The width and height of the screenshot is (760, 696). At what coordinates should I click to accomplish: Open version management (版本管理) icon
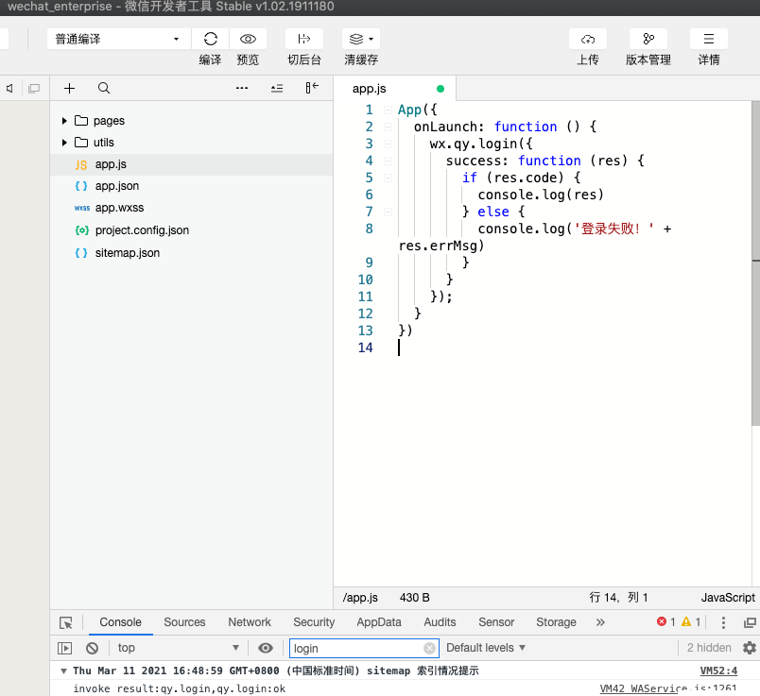point(648,39)
